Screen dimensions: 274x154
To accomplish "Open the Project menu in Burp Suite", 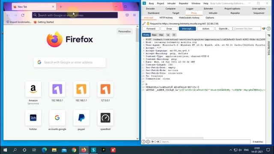I will tap(161, 3).
